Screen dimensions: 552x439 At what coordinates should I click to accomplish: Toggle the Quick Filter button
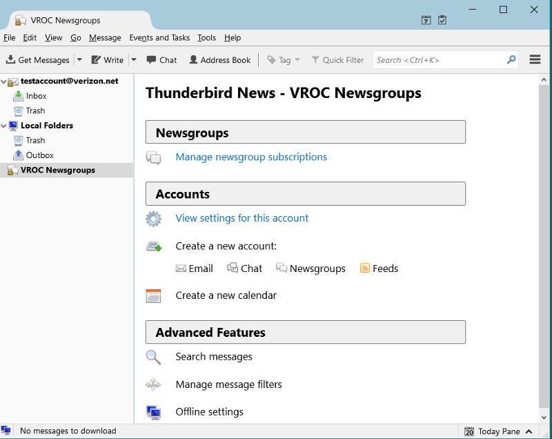(337, 60)
